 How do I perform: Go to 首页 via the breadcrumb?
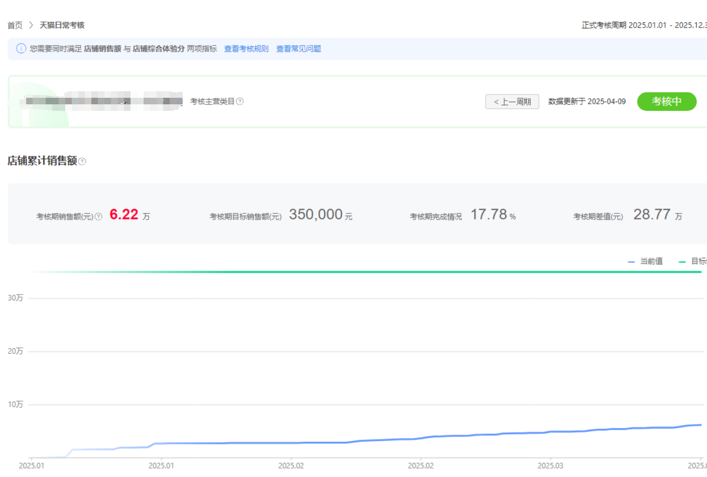(x=15, y=25)
